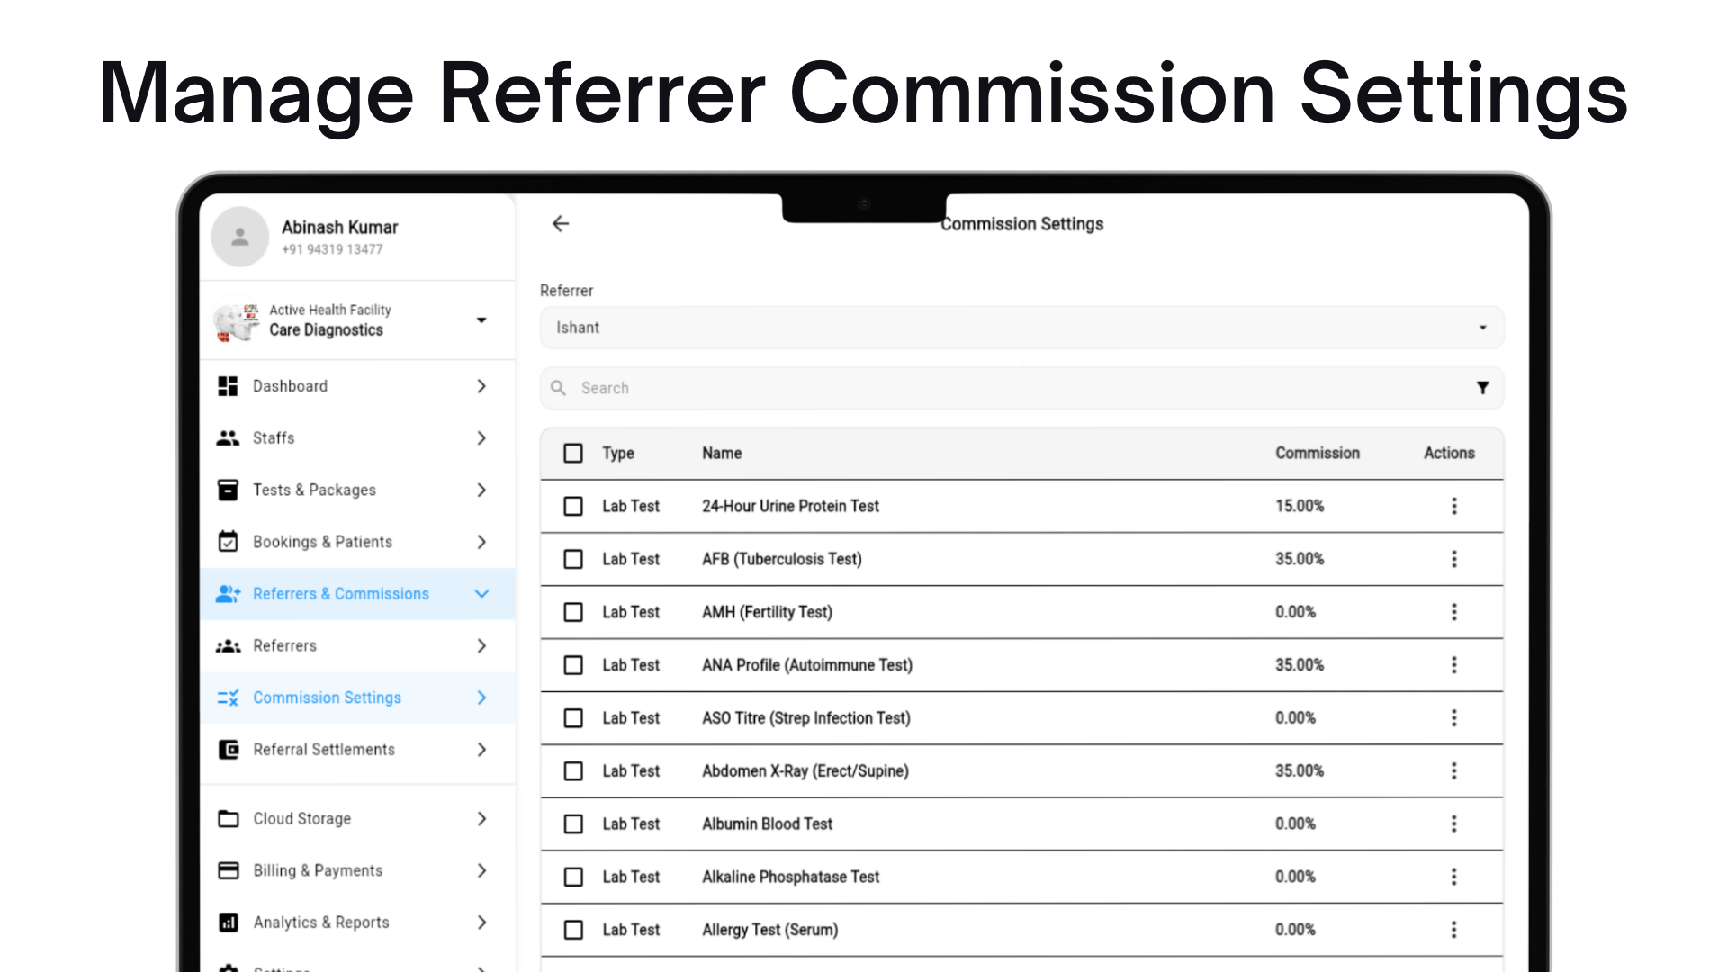The width and height of the screenshot is (1728, 972).
Task: Click the Analytics & Reports chart icon
Action: click(x=229, y=922)
